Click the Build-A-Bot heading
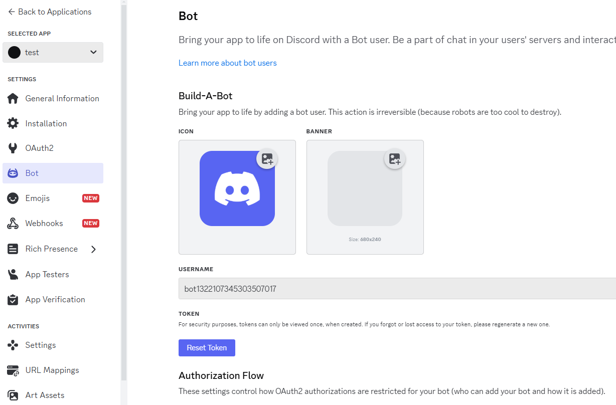 (x=206, y=96)
